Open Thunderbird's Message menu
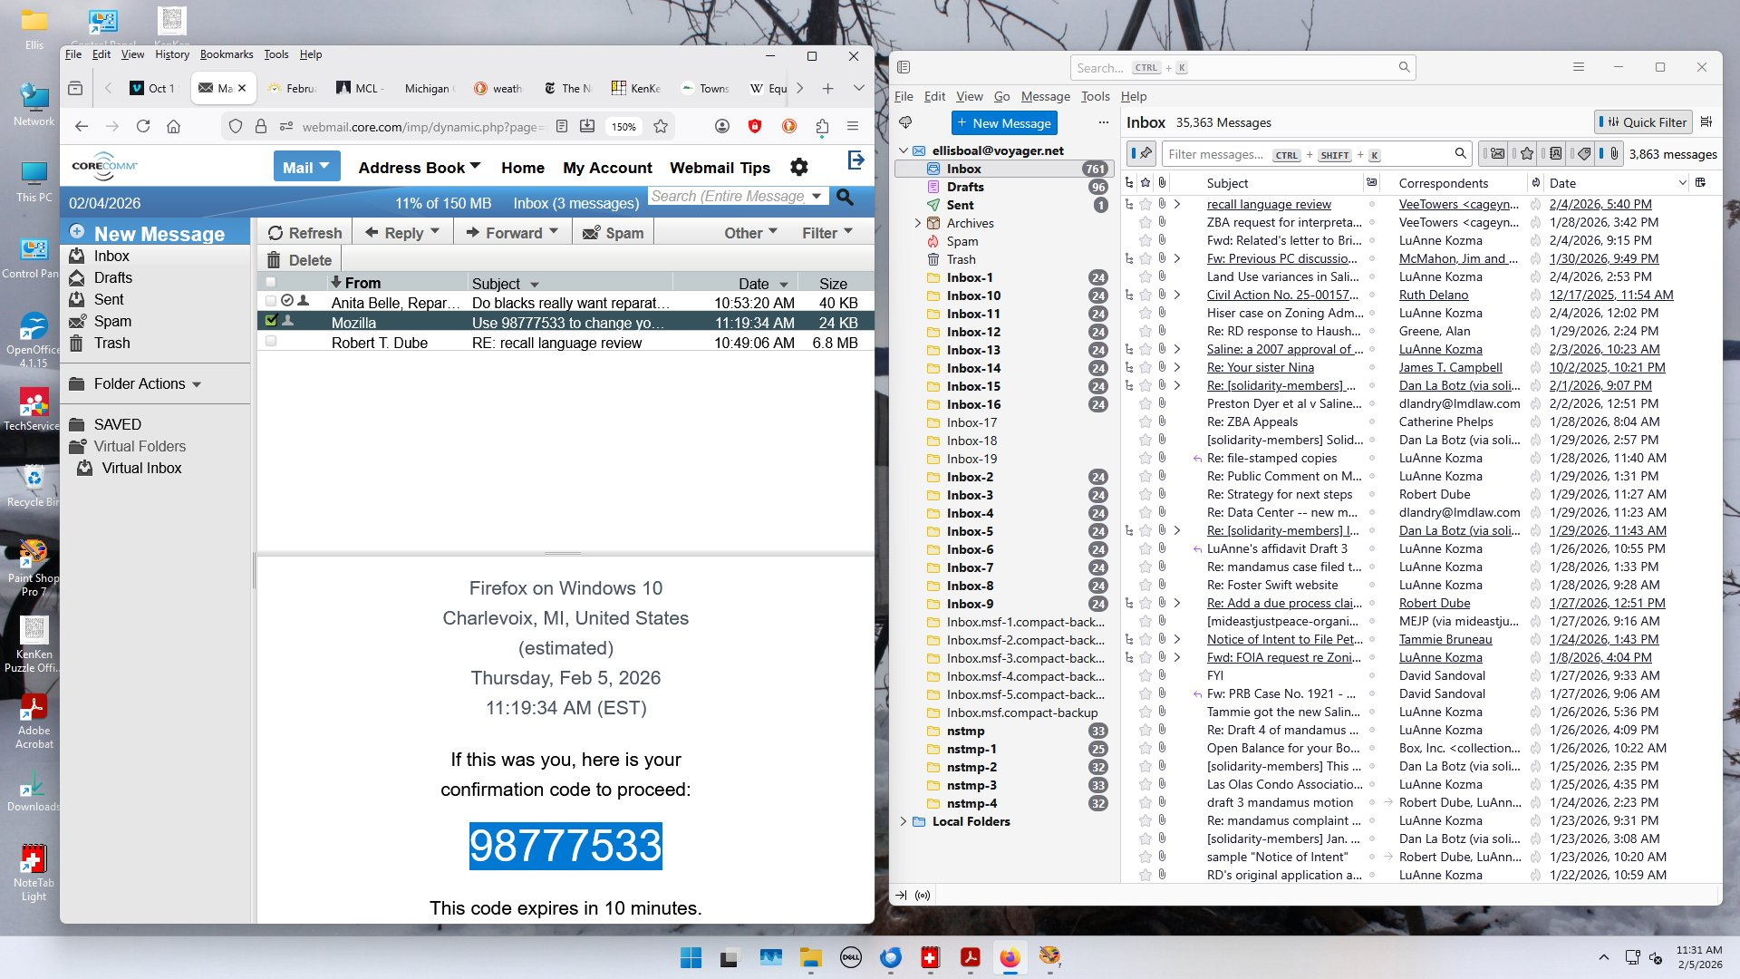The image size is (1740, 979). point(1045,96)
